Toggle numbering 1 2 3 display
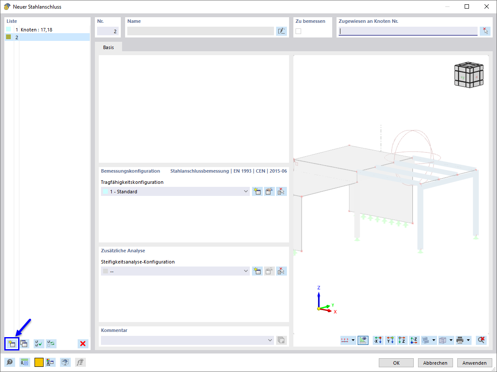The width and height of the screenshot is (497, 372). 345,340
